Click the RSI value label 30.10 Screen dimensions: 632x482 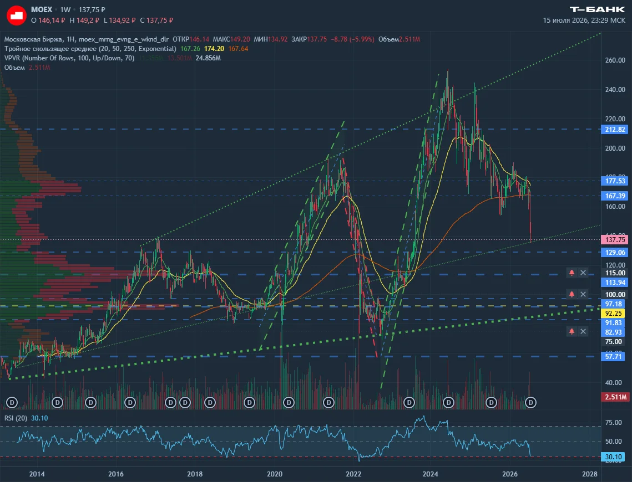pos(614,457)
